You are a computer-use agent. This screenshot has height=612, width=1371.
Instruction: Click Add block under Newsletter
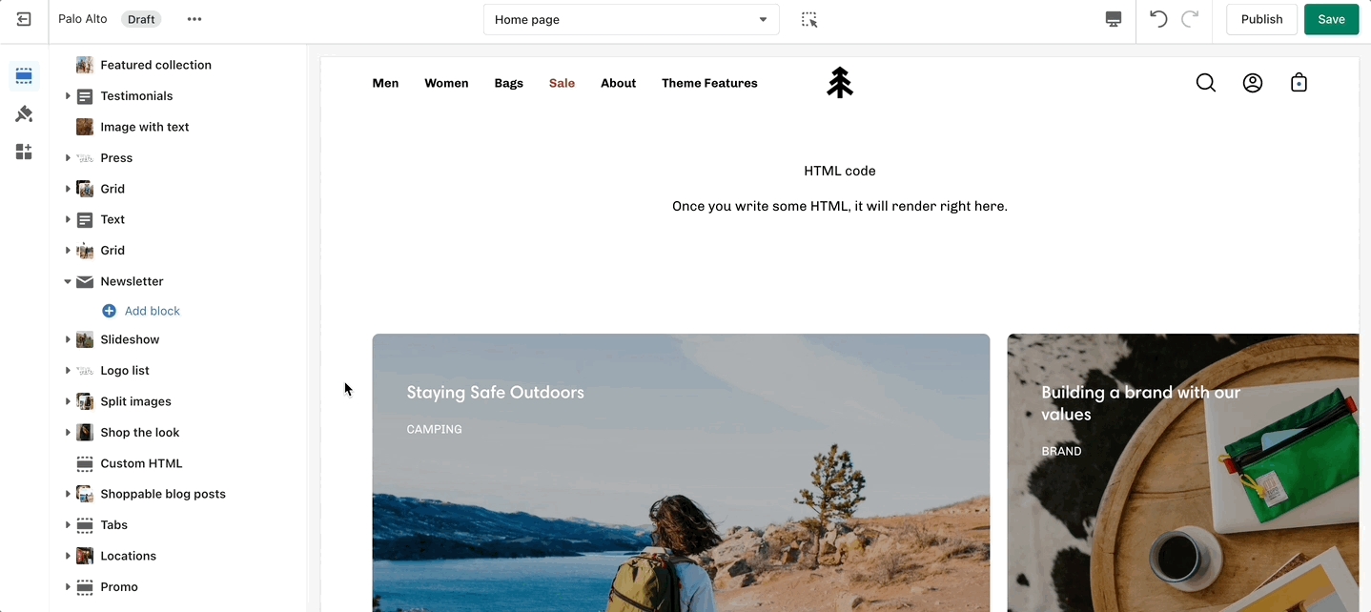click(x=152, y=311)
